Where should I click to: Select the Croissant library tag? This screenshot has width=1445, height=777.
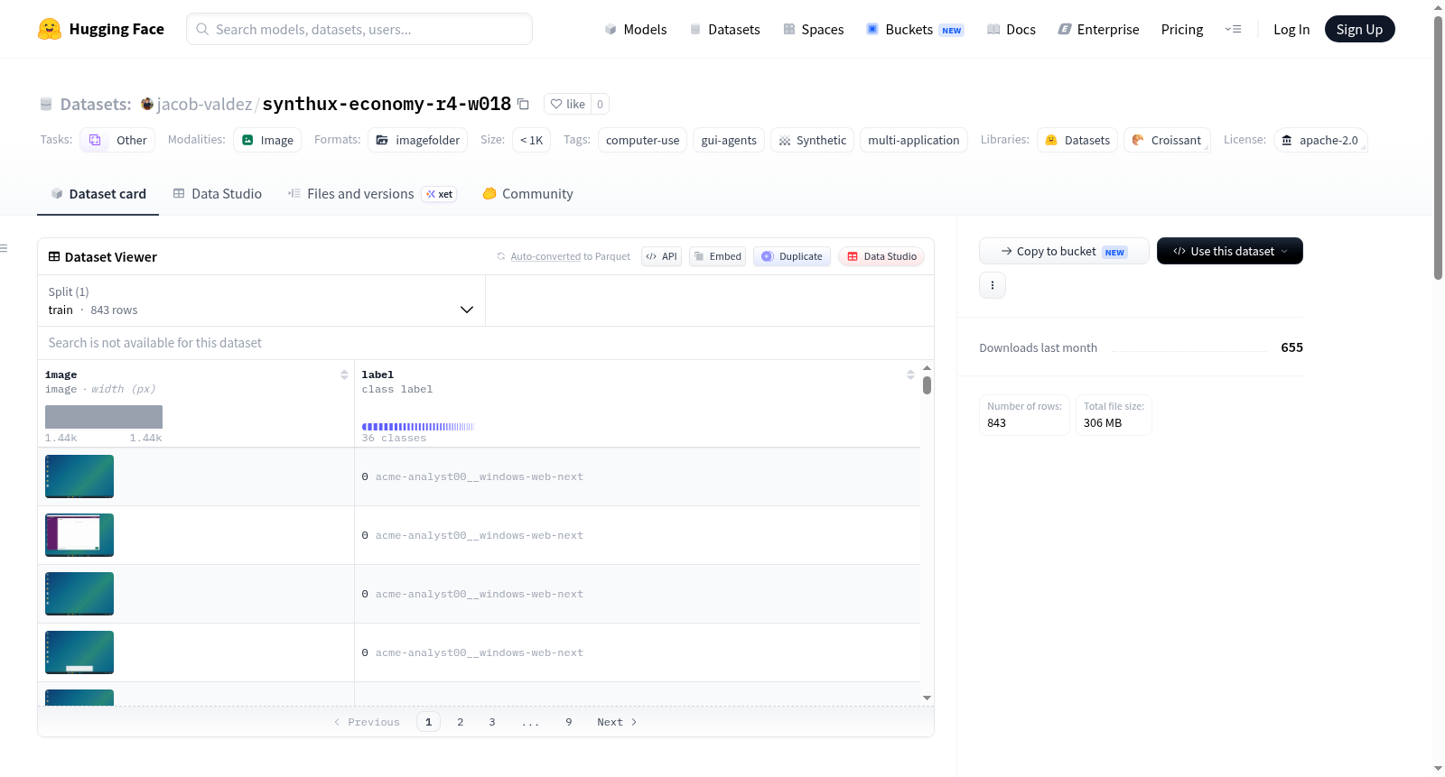1167,140
